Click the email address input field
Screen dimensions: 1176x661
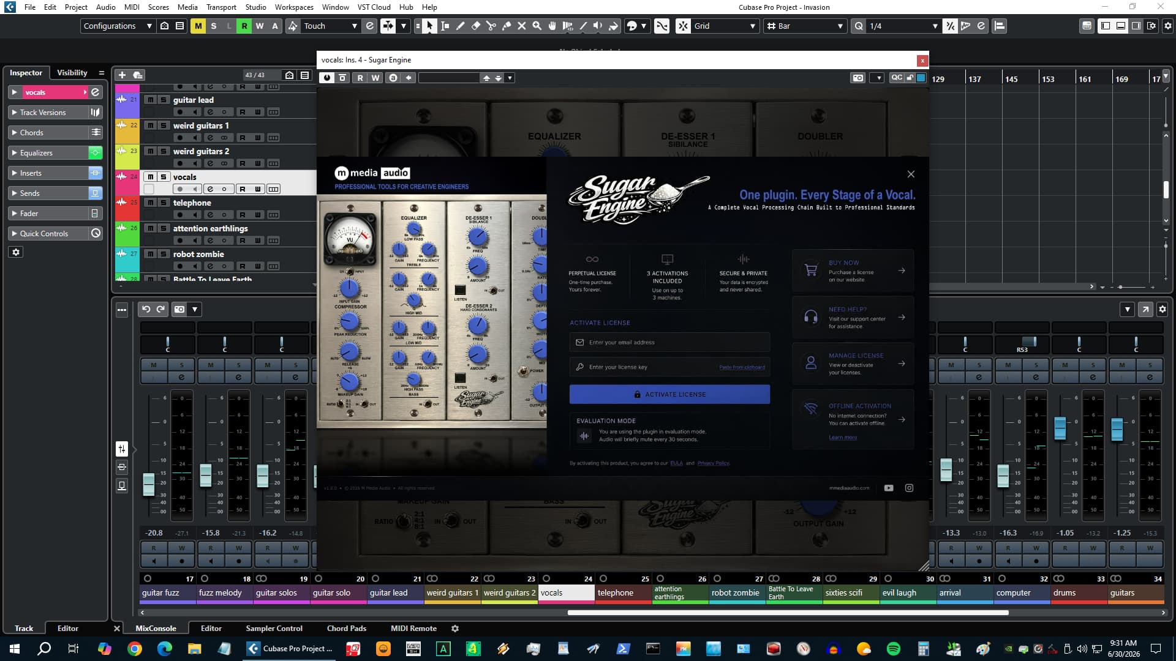(x=669, y=343)
